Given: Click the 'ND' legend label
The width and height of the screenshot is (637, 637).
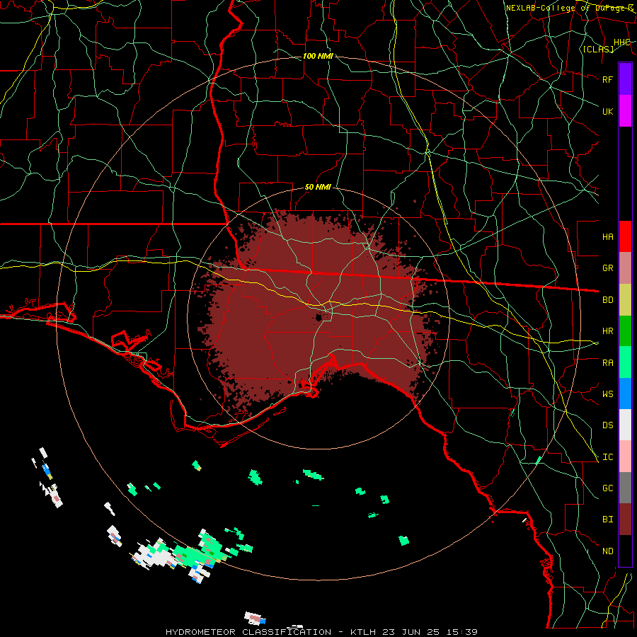Looking at the screenshot, I should [x=607, y=551].
